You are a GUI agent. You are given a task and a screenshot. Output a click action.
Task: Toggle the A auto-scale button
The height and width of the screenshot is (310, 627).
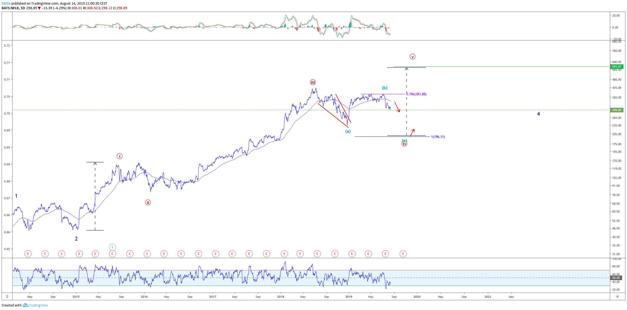(x=617, y=297)
